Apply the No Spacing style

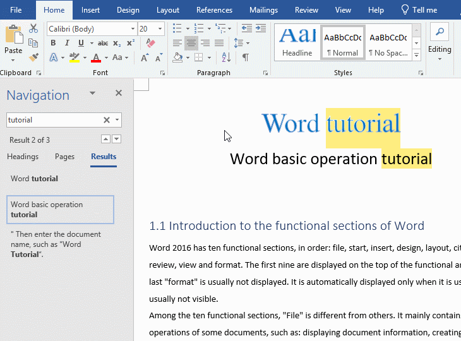(388, 42)
